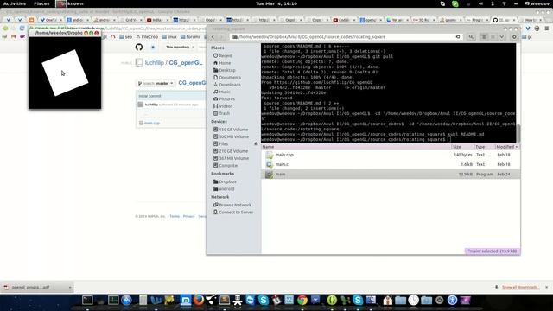Open luchfilip user link on GitHub

click(x=155, y=63)
